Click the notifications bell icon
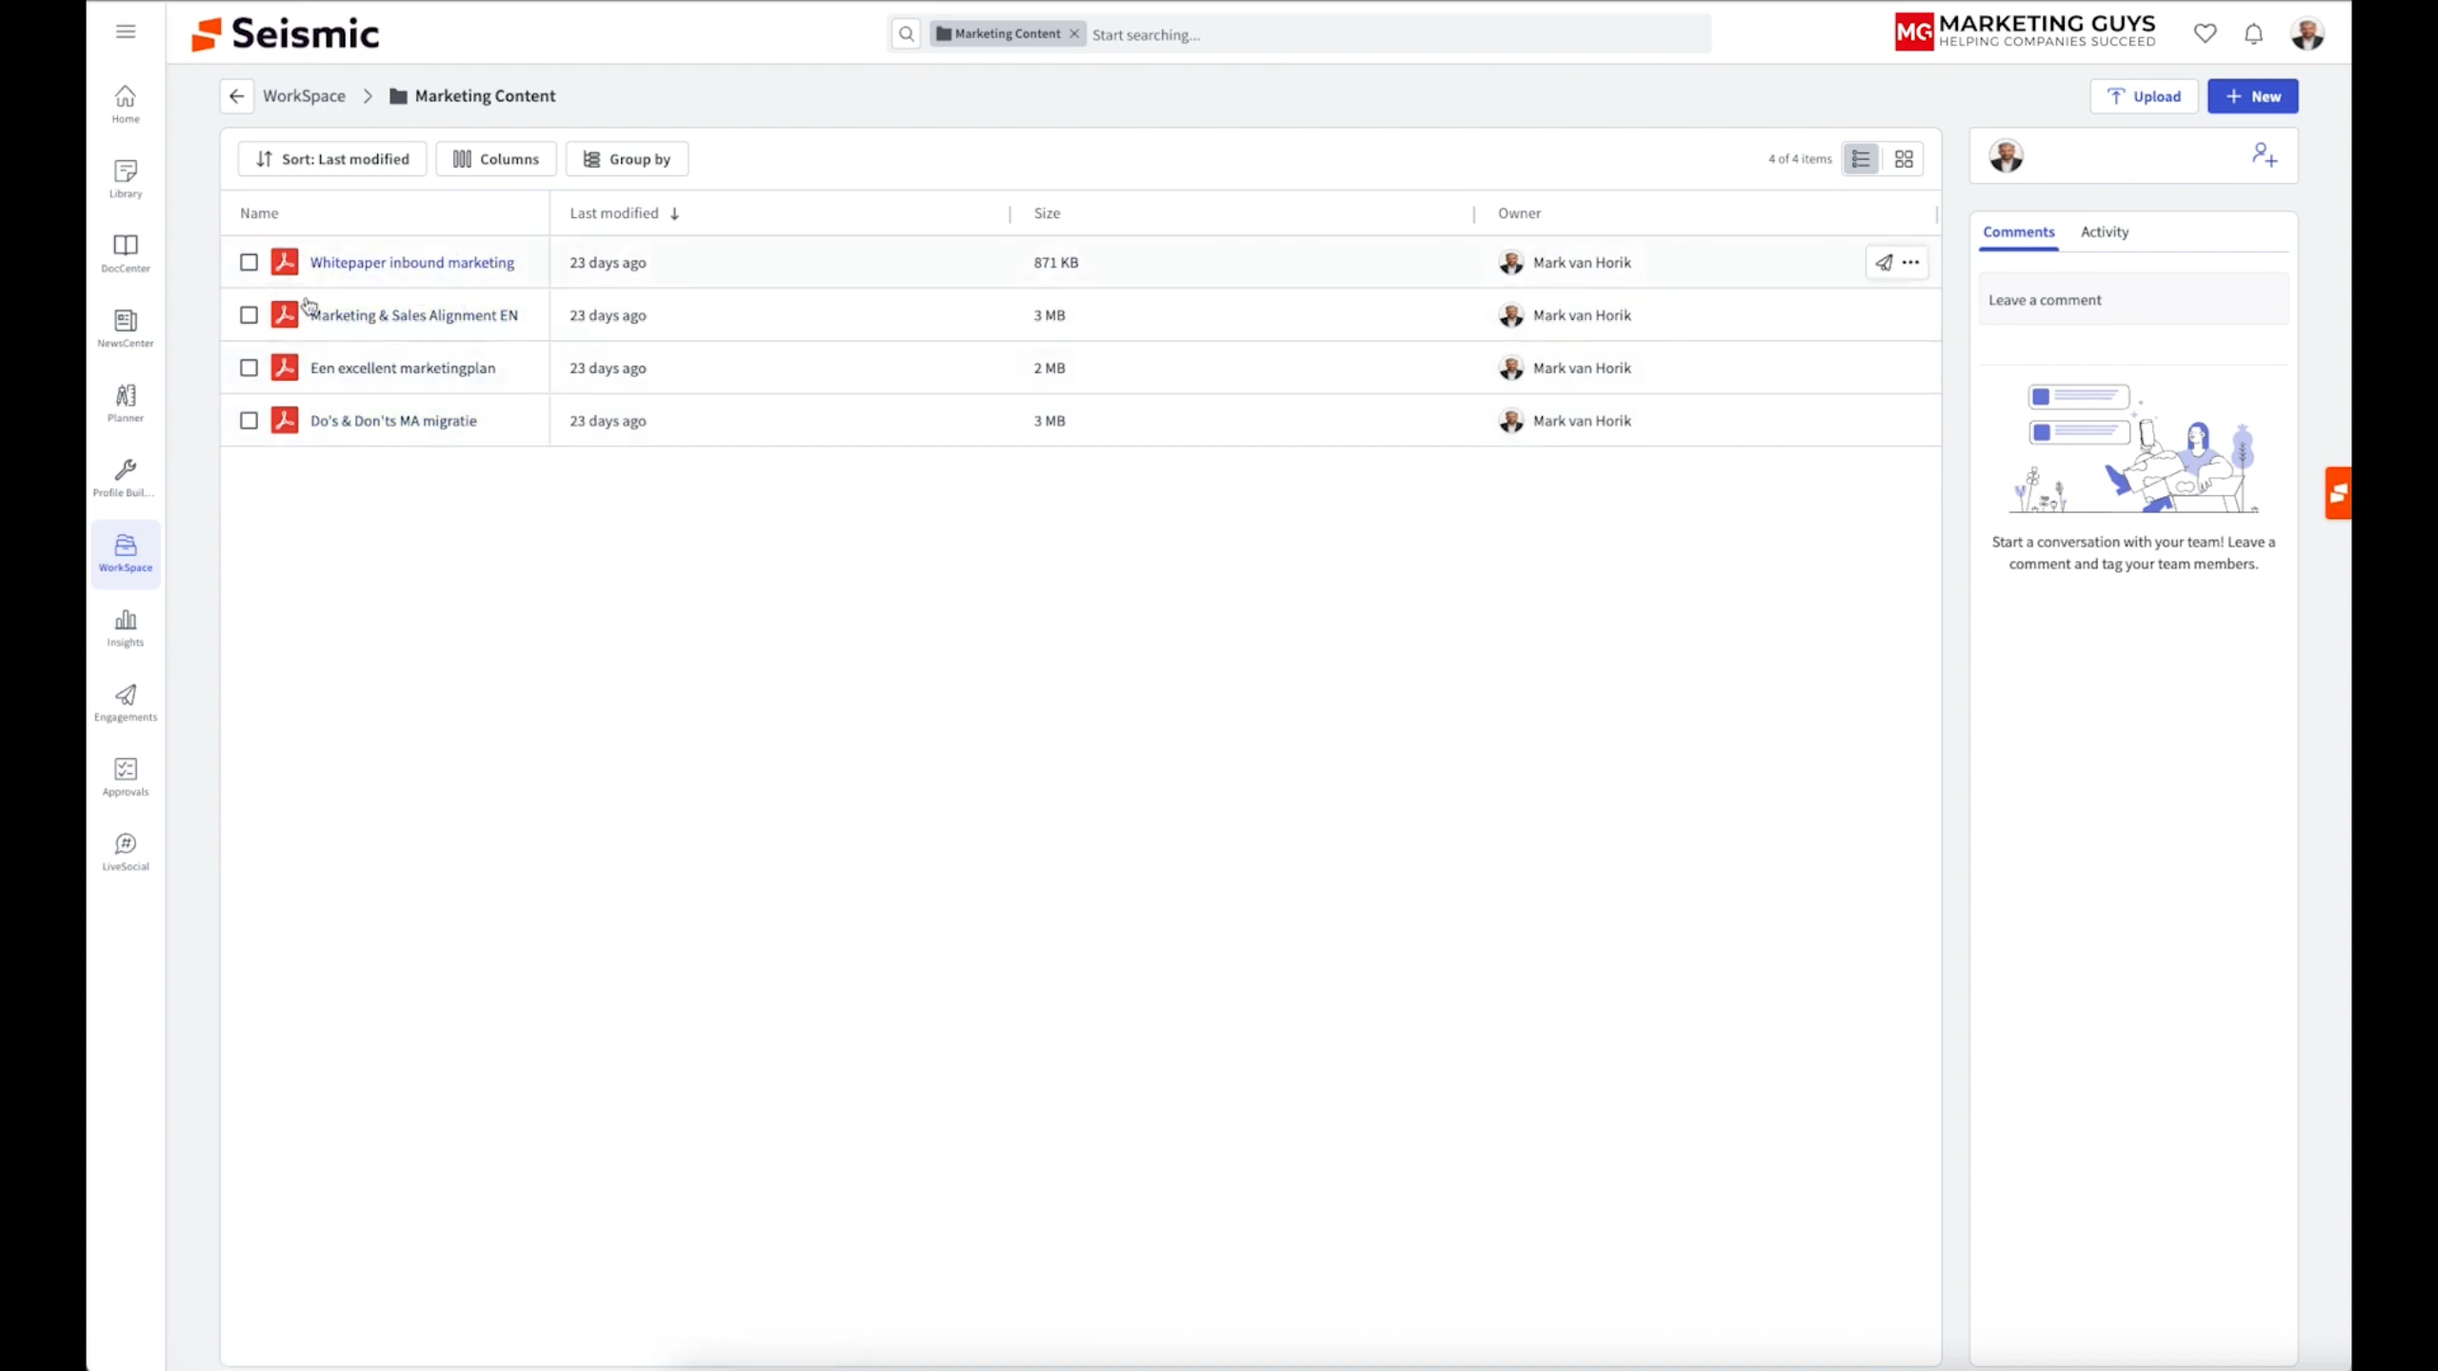This screenshot has height=1371, width=2438. 2253,34
